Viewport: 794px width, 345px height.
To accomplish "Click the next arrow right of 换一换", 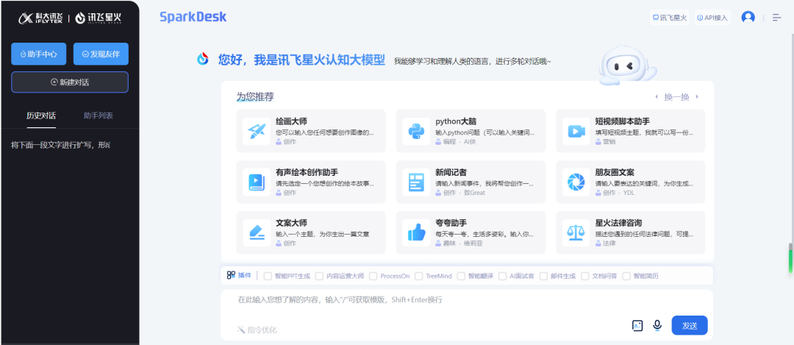I will point(697,97).
